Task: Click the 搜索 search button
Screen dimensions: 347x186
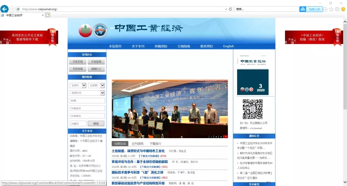Action: [96, 124]
